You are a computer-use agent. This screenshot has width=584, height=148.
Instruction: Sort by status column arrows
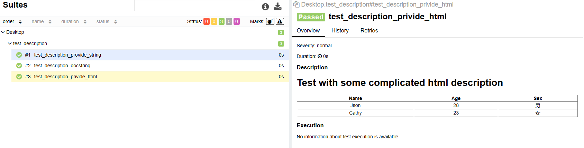(116, 22)
